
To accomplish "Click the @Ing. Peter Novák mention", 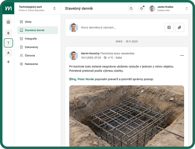I will point(82,79).
